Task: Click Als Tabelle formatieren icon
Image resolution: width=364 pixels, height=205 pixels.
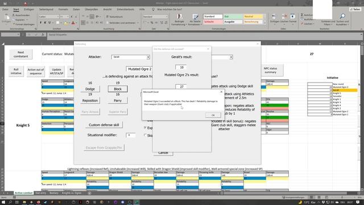Action: 195,19
